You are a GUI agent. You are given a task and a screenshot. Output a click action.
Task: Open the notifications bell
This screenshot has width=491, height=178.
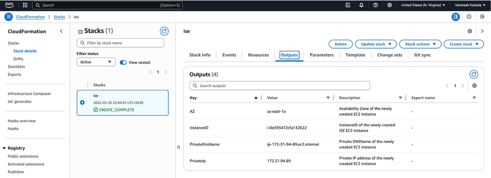[x=361, y=5]
